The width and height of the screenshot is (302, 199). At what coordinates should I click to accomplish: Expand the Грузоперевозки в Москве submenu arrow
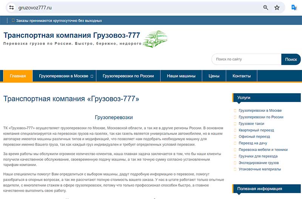coord(92,76)
